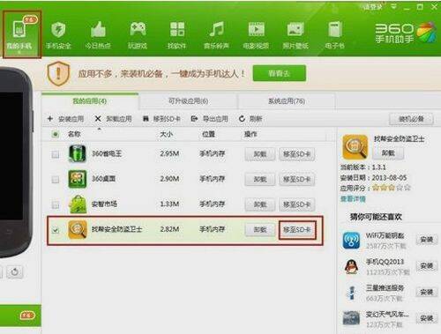Install WiFi万能钥匙 with 安装 button
This screenshot has width=441, height=334.
pos(426,240)
